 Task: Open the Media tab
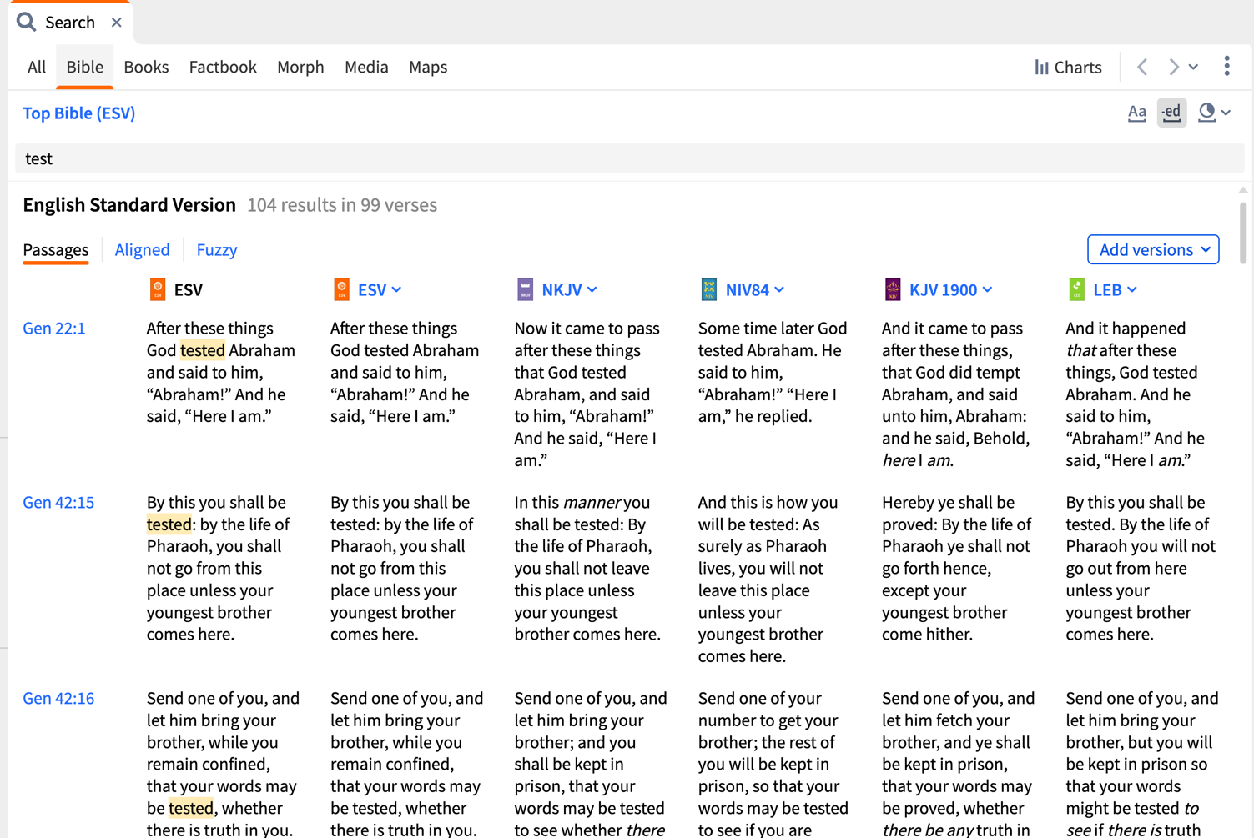[366, 67]
